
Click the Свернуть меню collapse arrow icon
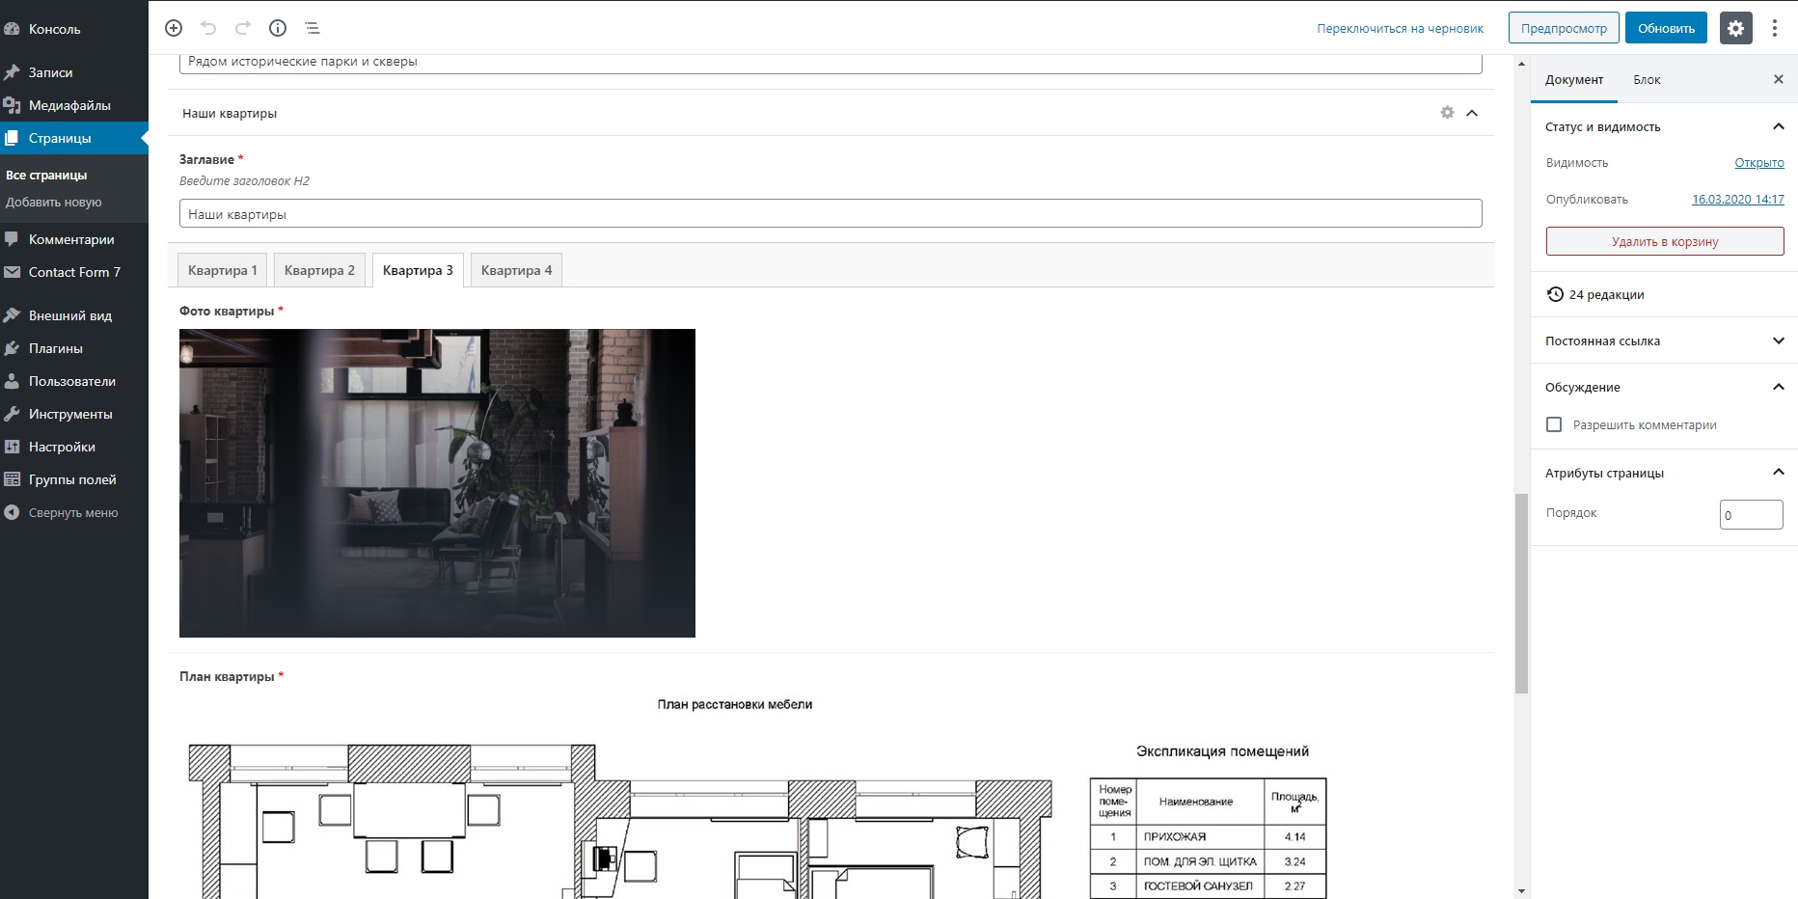[12, 512]
